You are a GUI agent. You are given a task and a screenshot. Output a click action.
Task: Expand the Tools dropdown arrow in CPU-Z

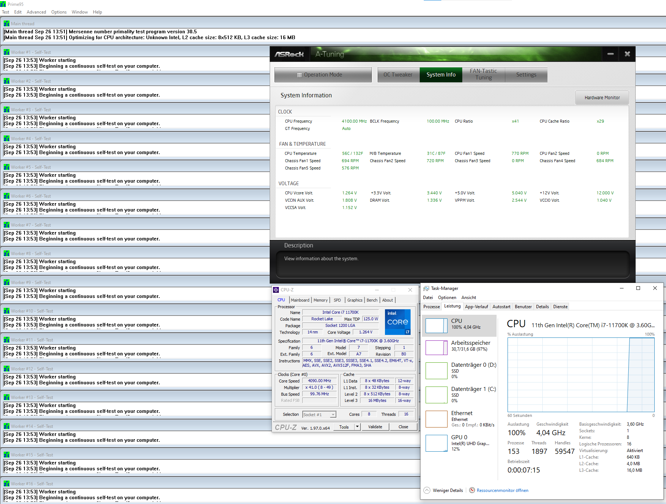coord(358,427)
